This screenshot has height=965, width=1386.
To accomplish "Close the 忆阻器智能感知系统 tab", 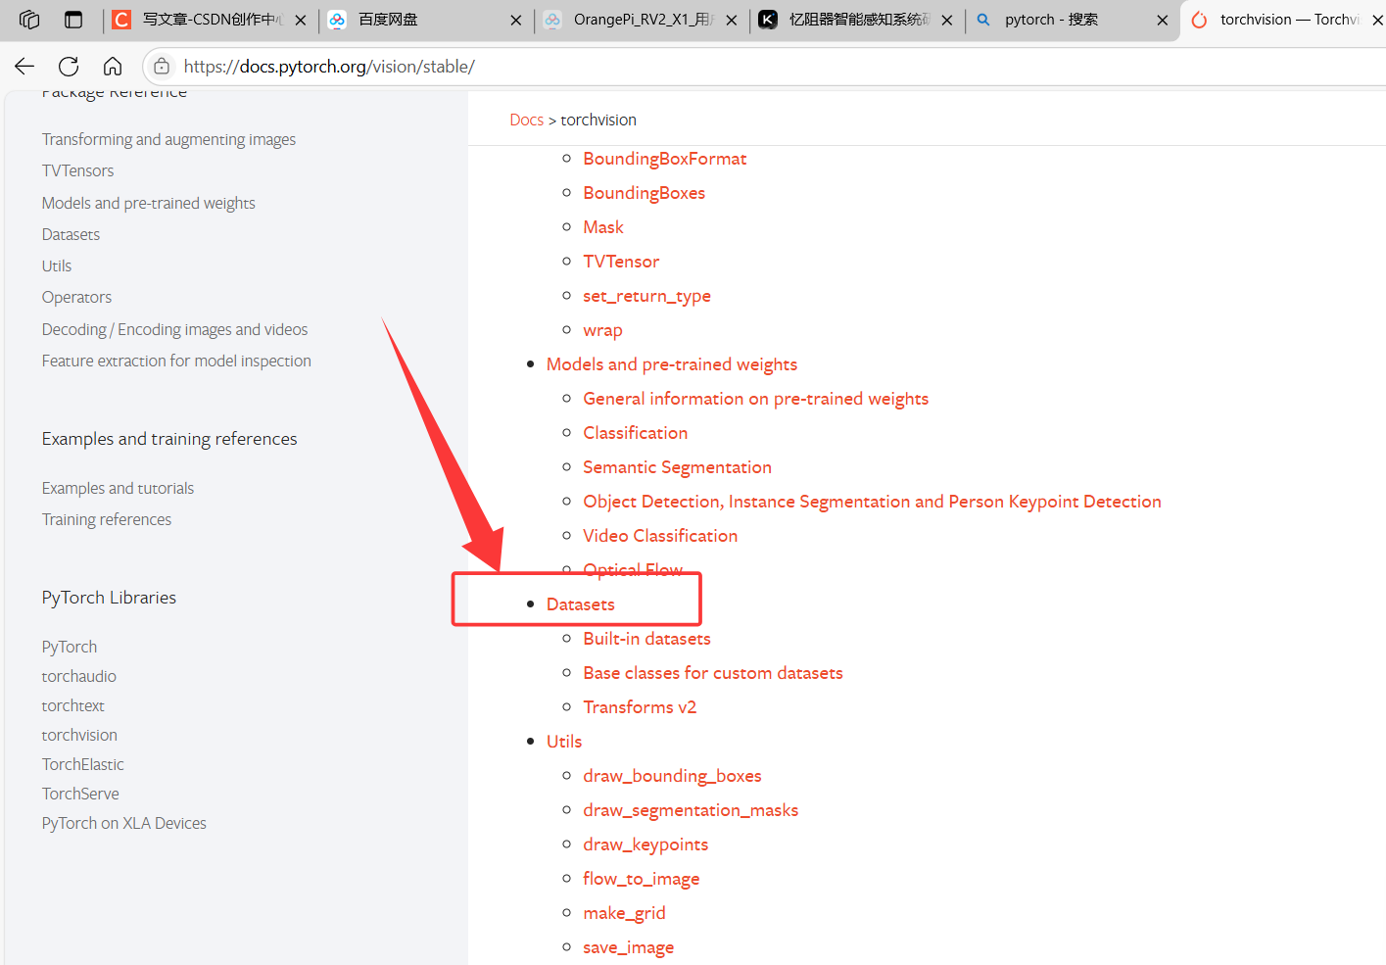I will click(x=947, y=20).
